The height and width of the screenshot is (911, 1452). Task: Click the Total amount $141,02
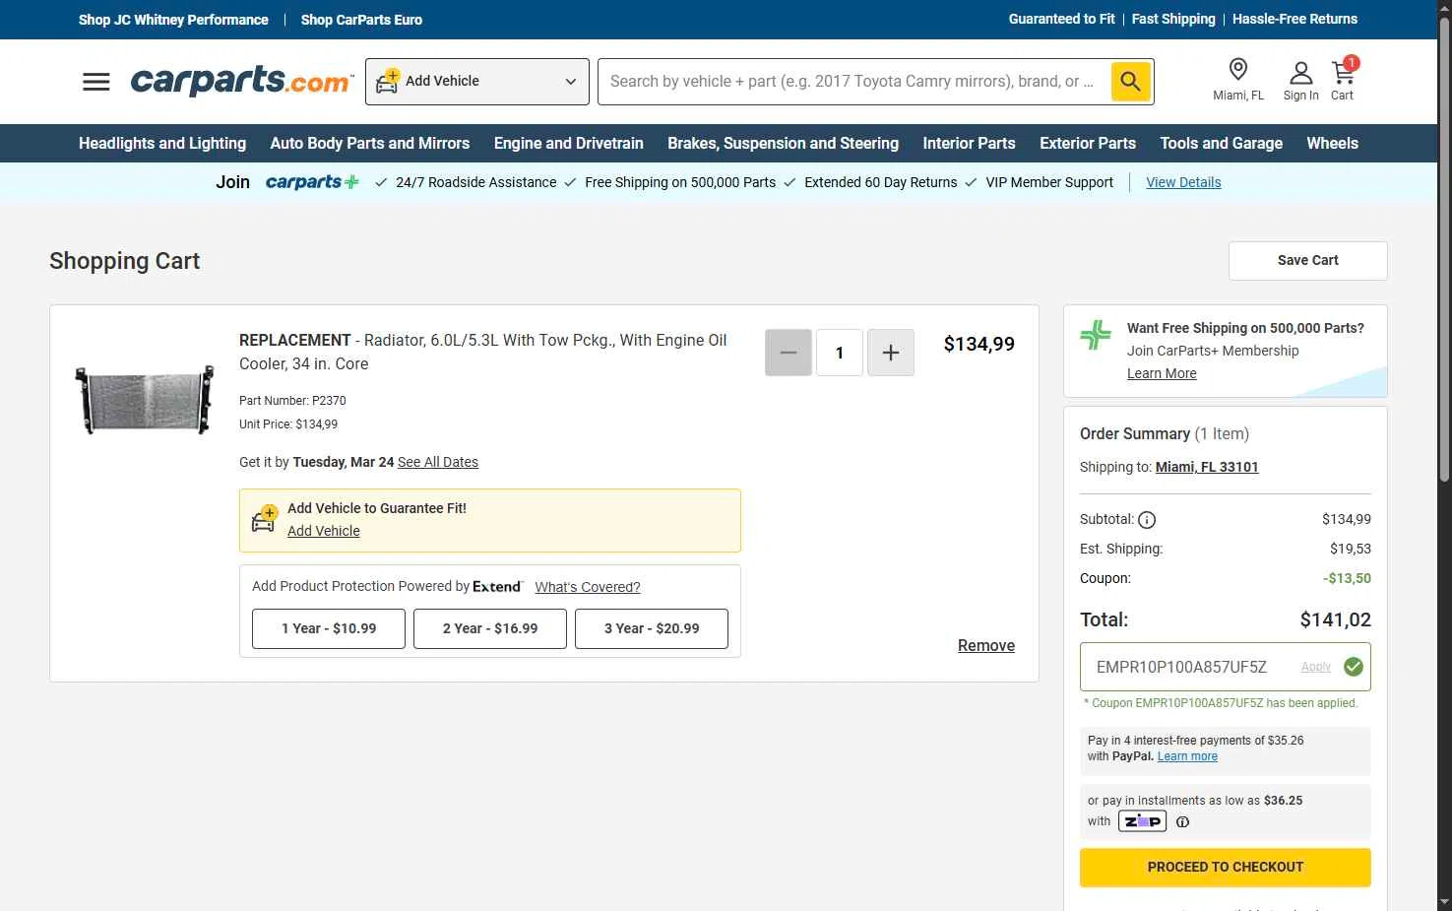tap(1336, 619)
